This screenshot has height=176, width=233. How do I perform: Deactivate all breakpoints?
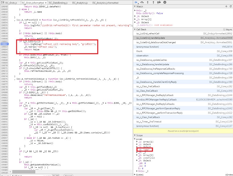159,2
